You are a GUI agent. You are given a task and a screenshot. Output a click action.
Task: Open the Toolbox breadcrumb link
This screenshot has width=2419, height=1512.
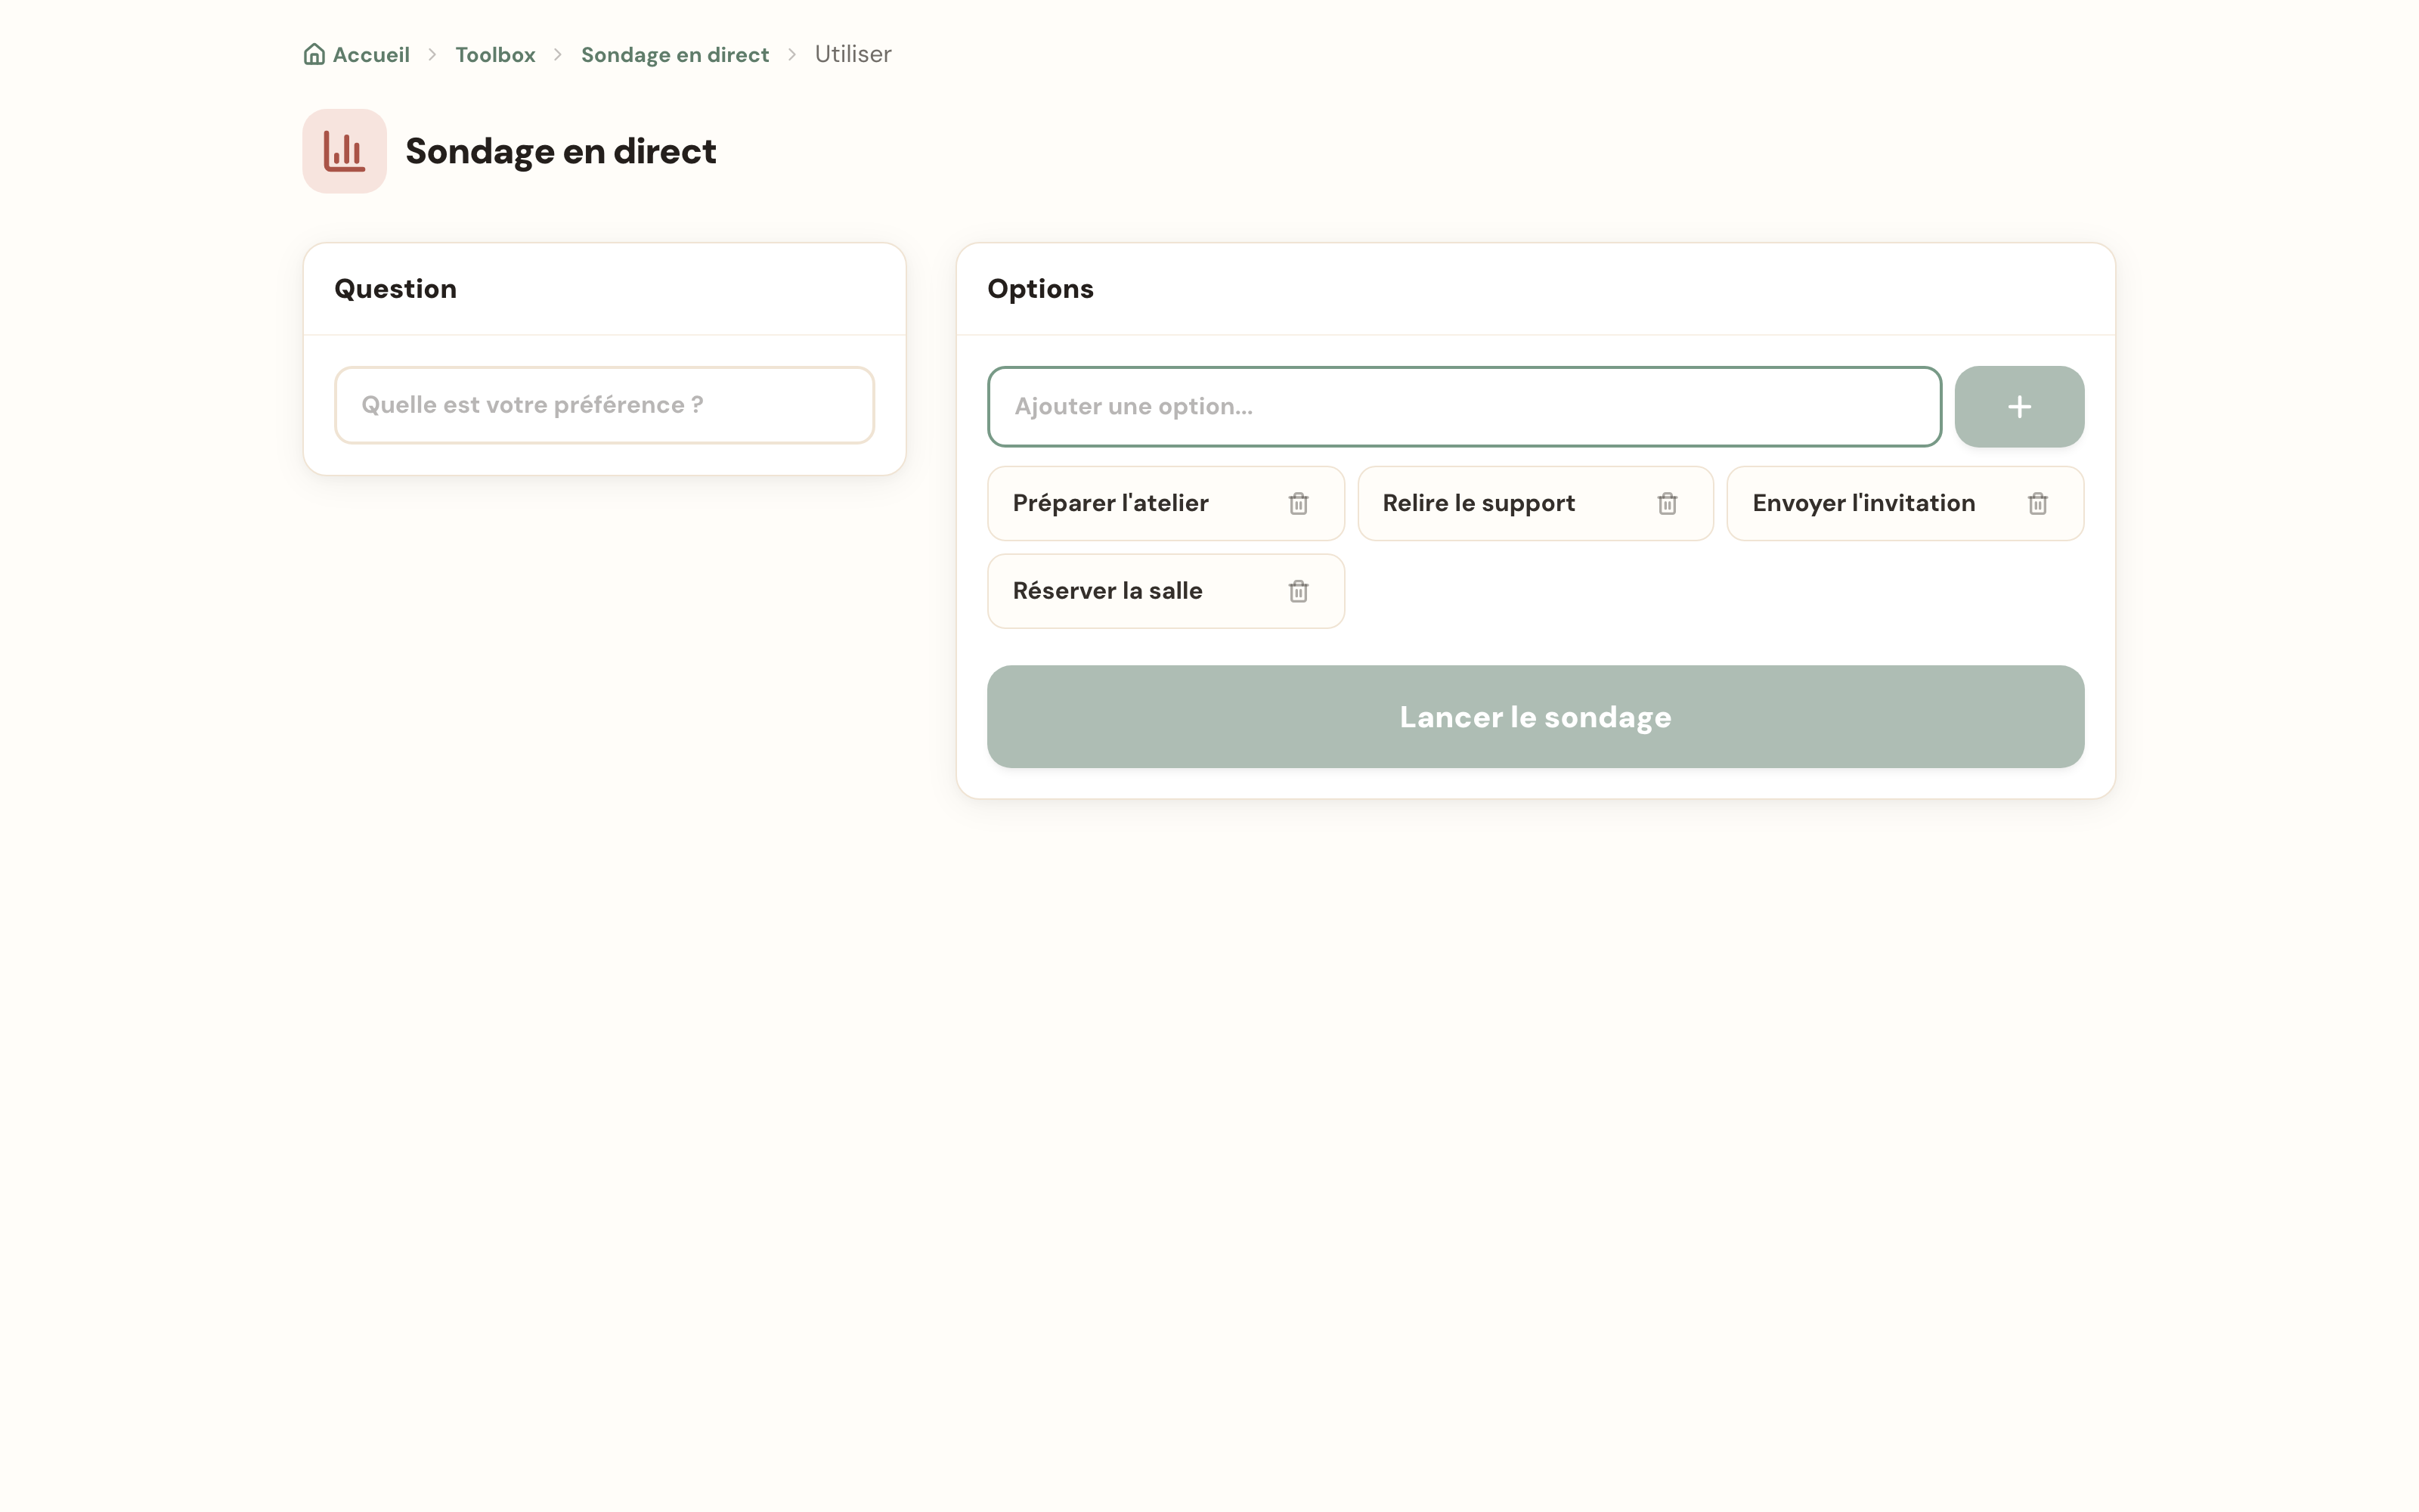[x=495, y=54]
